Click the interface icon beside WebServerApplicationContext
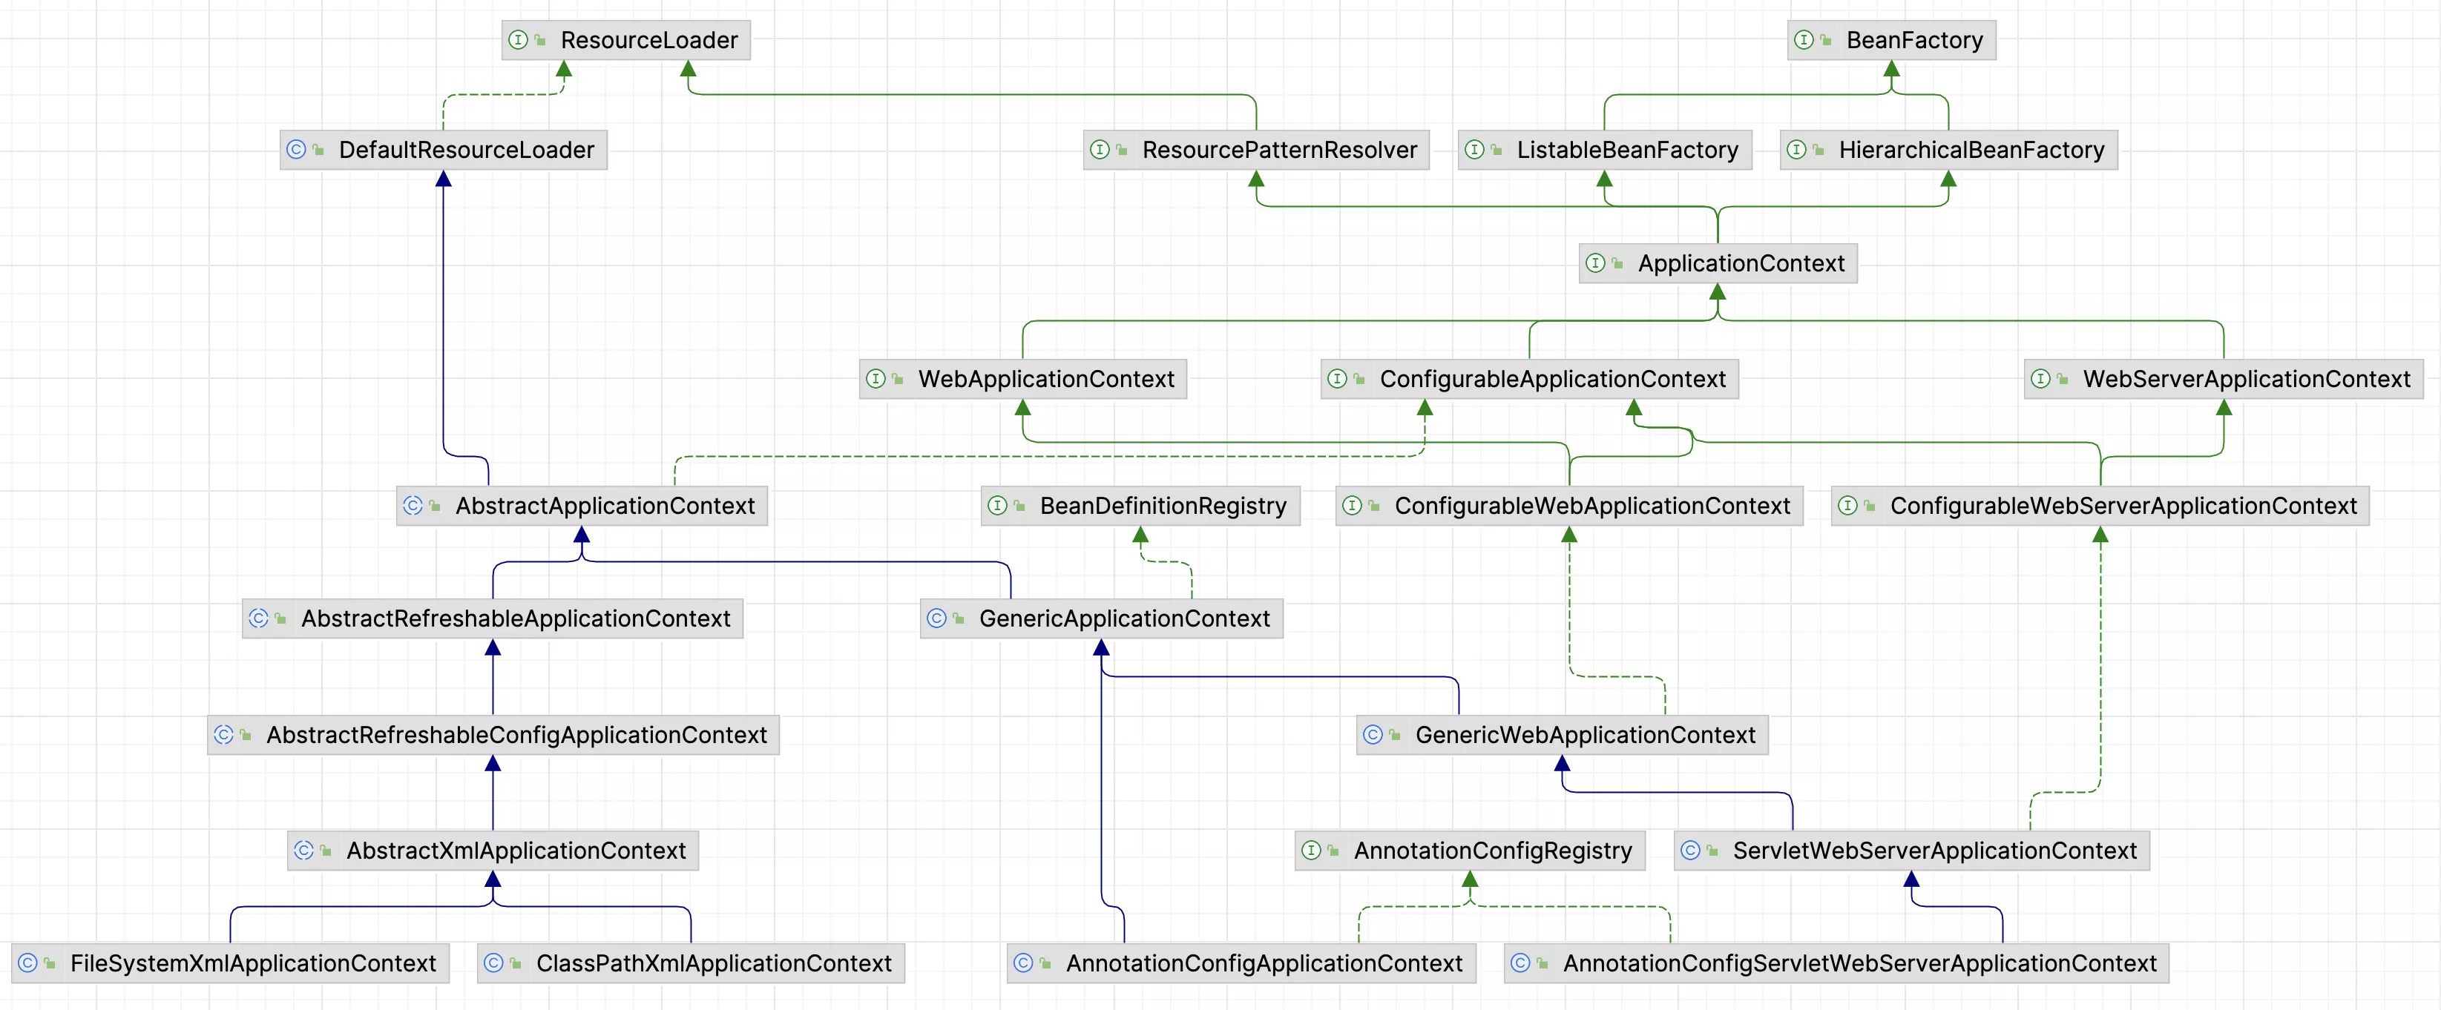Viewport: 2441px width, 1010px height. [x=2040, y=379]
